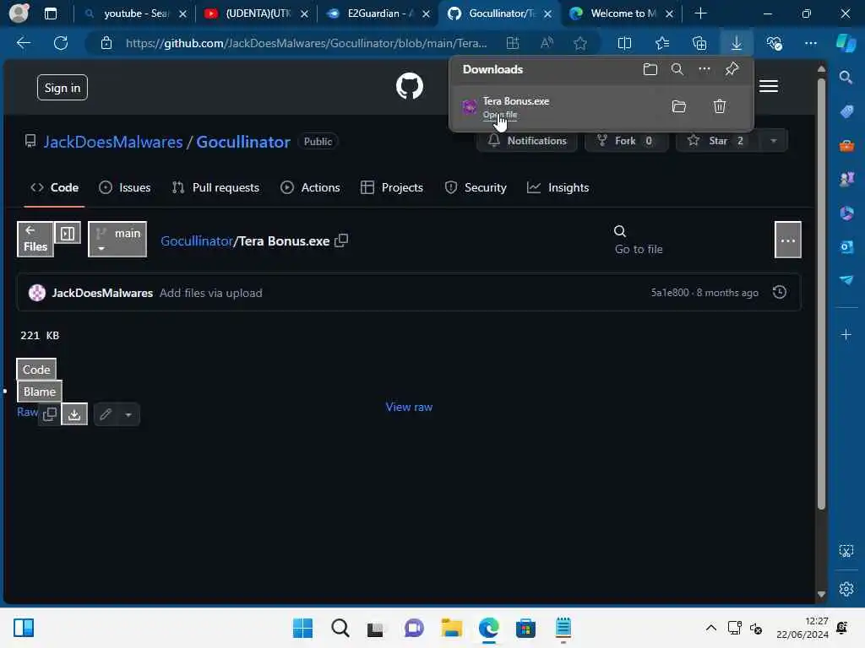Viewport: 865px width, 648px height.
Task: Open file more options ellipsis button
Action: (788, 240)
